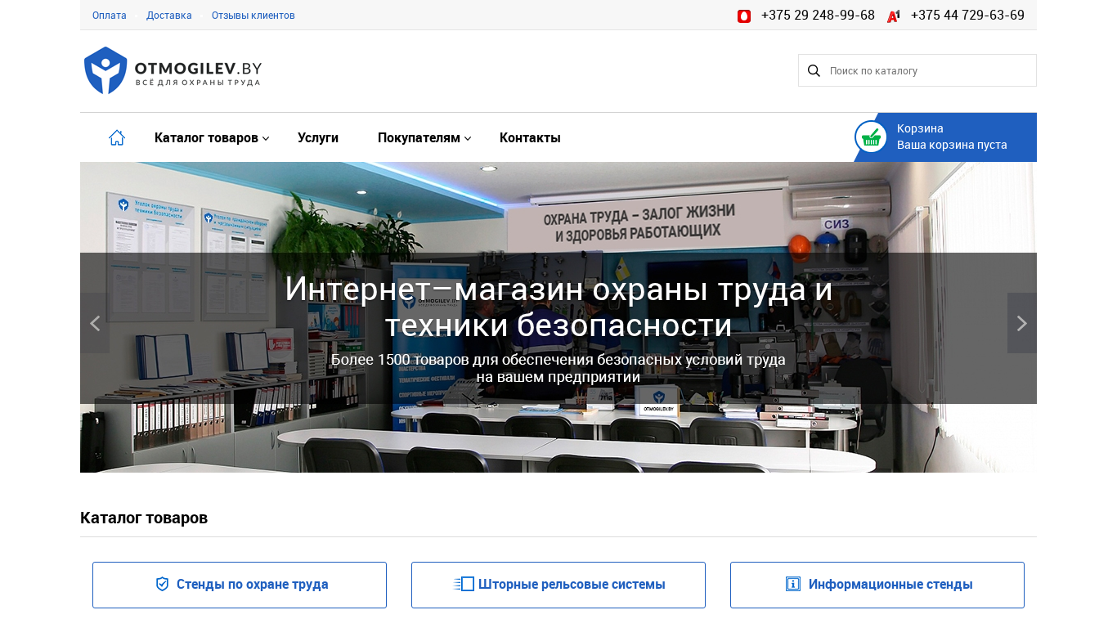Screen dimensions: 1117x628
Task: Open the Услуги menu item
Action: pyautogui.click(x=318, y=137)
